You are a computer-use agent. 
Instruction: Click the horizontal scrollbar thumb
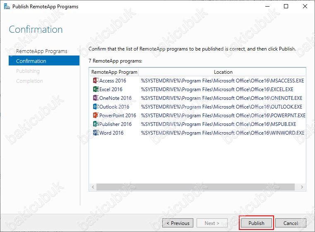pos(195,187)
